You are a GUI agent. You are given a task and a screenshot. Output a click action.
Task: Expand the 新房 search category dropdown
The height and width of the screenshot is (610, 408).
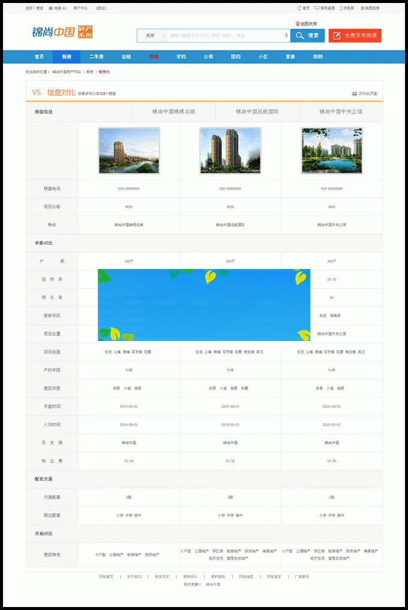[x=152, y=35]
